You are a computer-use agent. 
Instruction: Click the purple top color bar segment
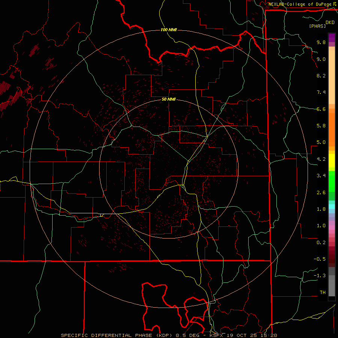[332, 38]
